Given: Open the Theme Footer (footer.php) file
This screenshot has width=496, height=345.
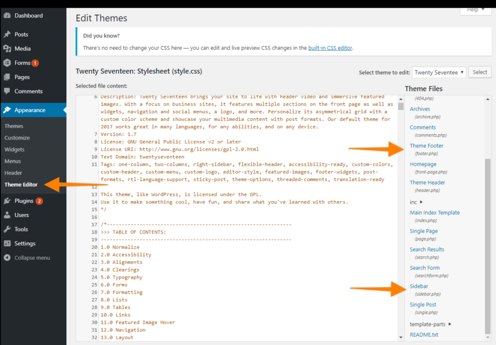Looking at the screenshot, I should click(426, 145).
